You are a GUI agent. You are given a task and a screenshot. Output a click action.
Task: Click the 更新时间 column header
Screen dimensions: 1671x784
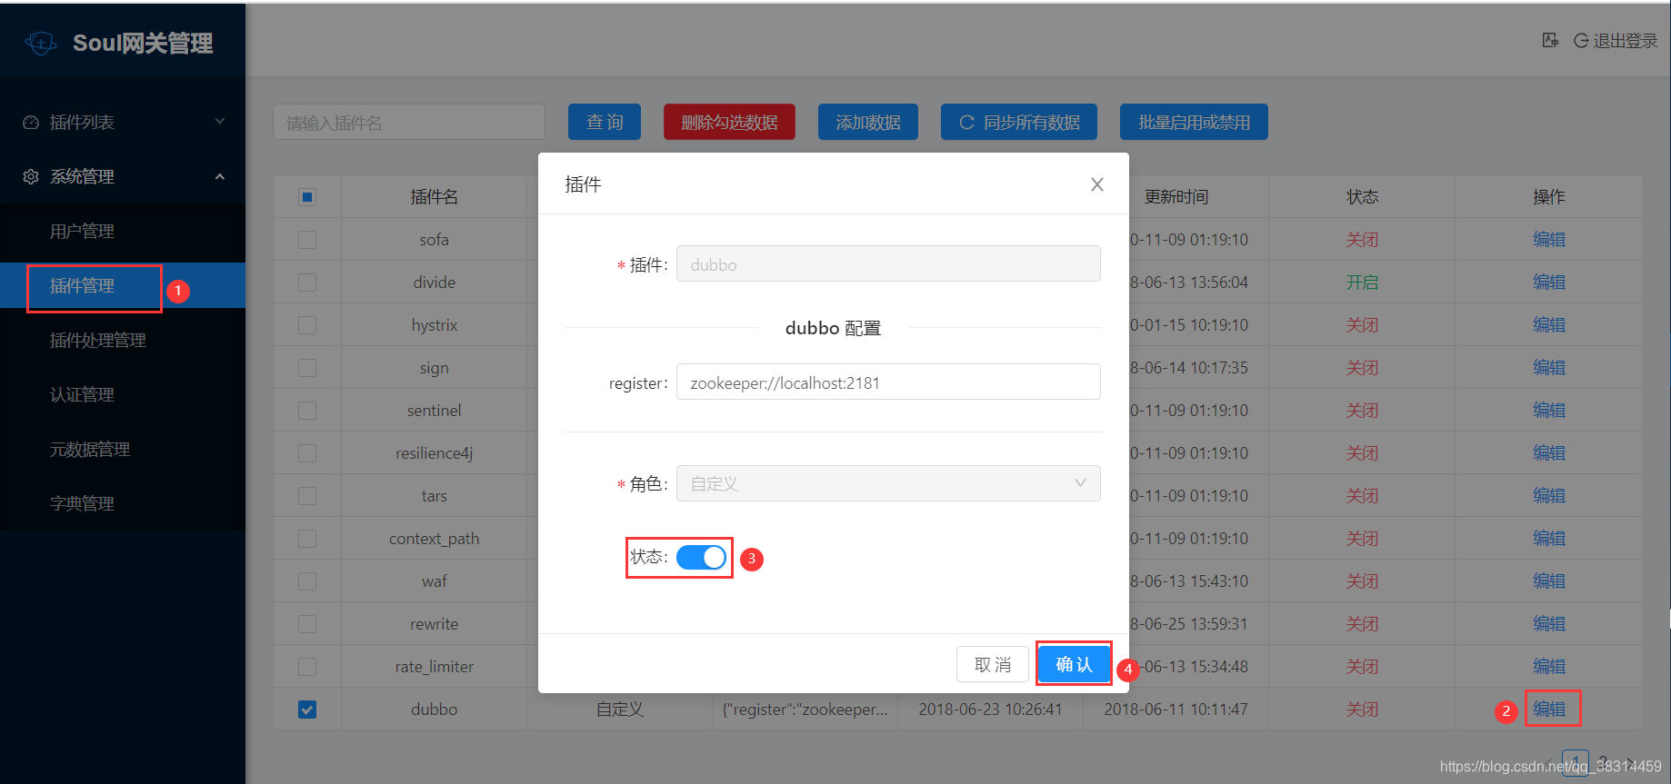pyautogui.click(x=1176, y=197)
